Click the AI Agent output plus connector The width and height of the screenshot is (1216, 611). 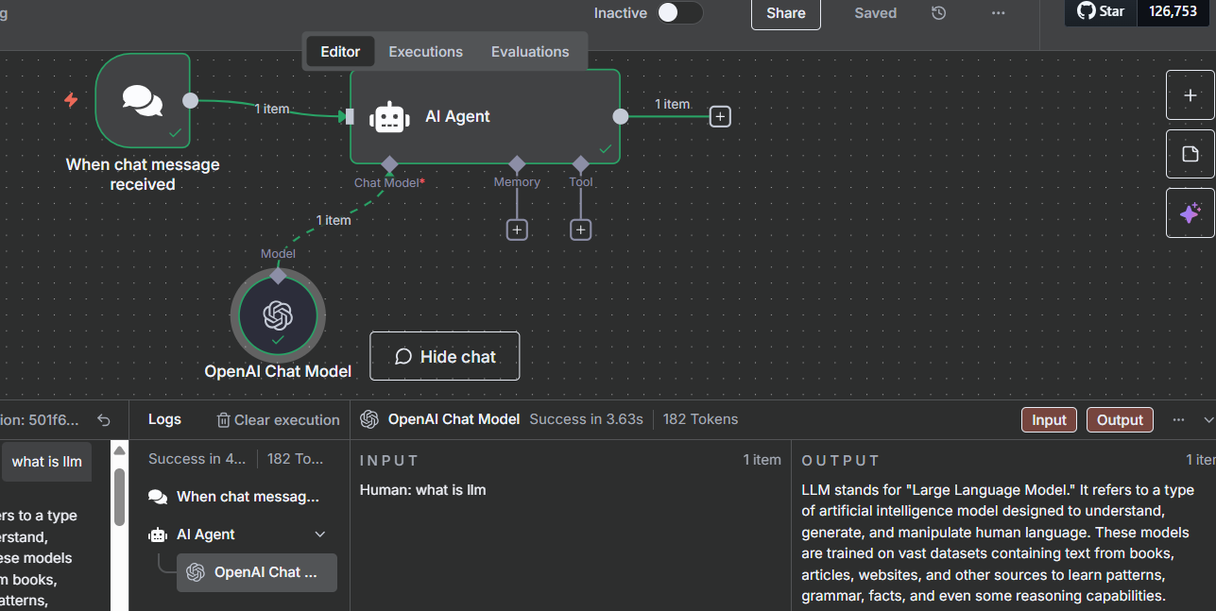pos(721,116)
